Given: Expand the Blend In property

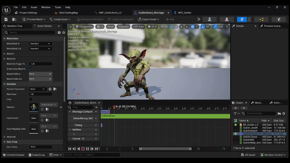Looking at the screenshot, I should (4, 54).
